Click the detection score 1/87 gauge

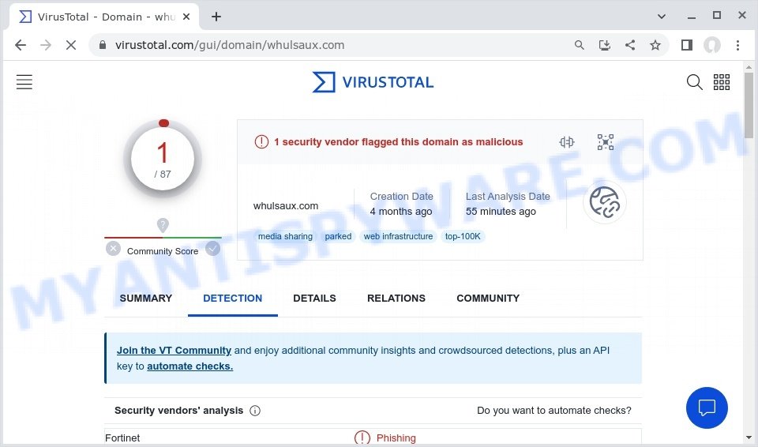[163, 160]
